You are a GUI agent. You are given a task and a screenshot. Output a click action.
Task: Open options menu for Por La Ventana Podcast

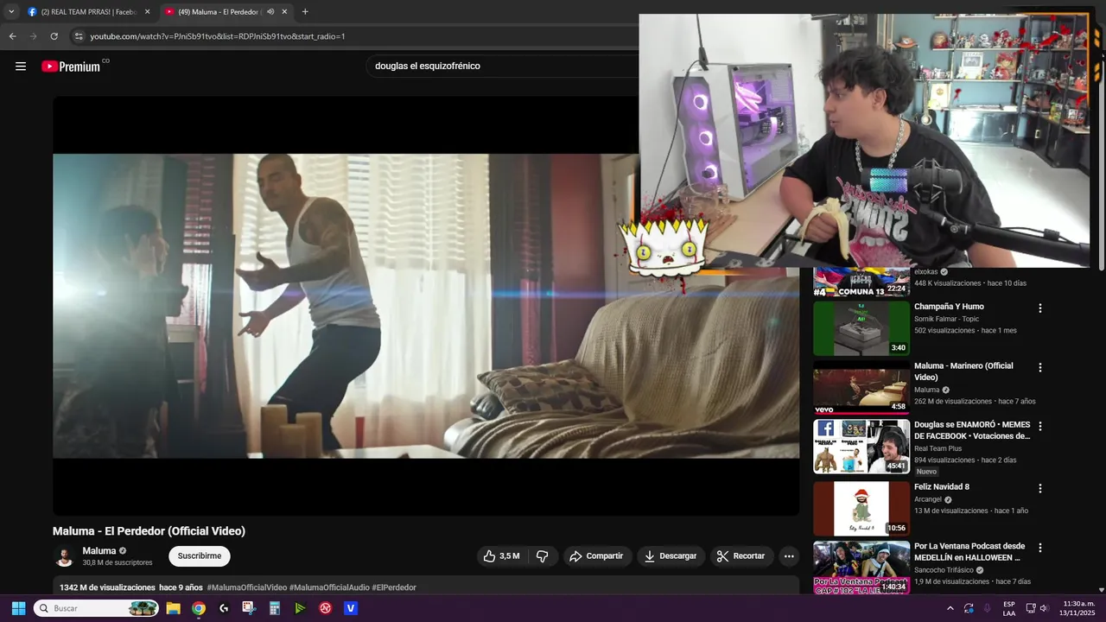tap(1040, 548)
